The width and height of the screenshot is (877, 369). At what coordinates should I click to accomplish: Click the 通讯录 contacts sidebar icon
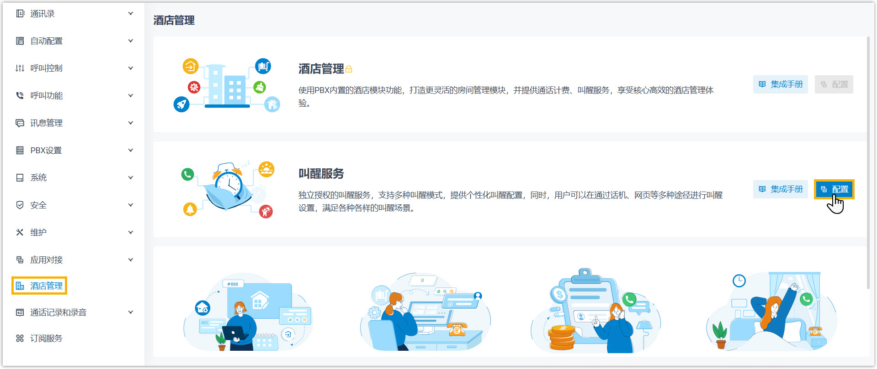(x=20, y=14)
